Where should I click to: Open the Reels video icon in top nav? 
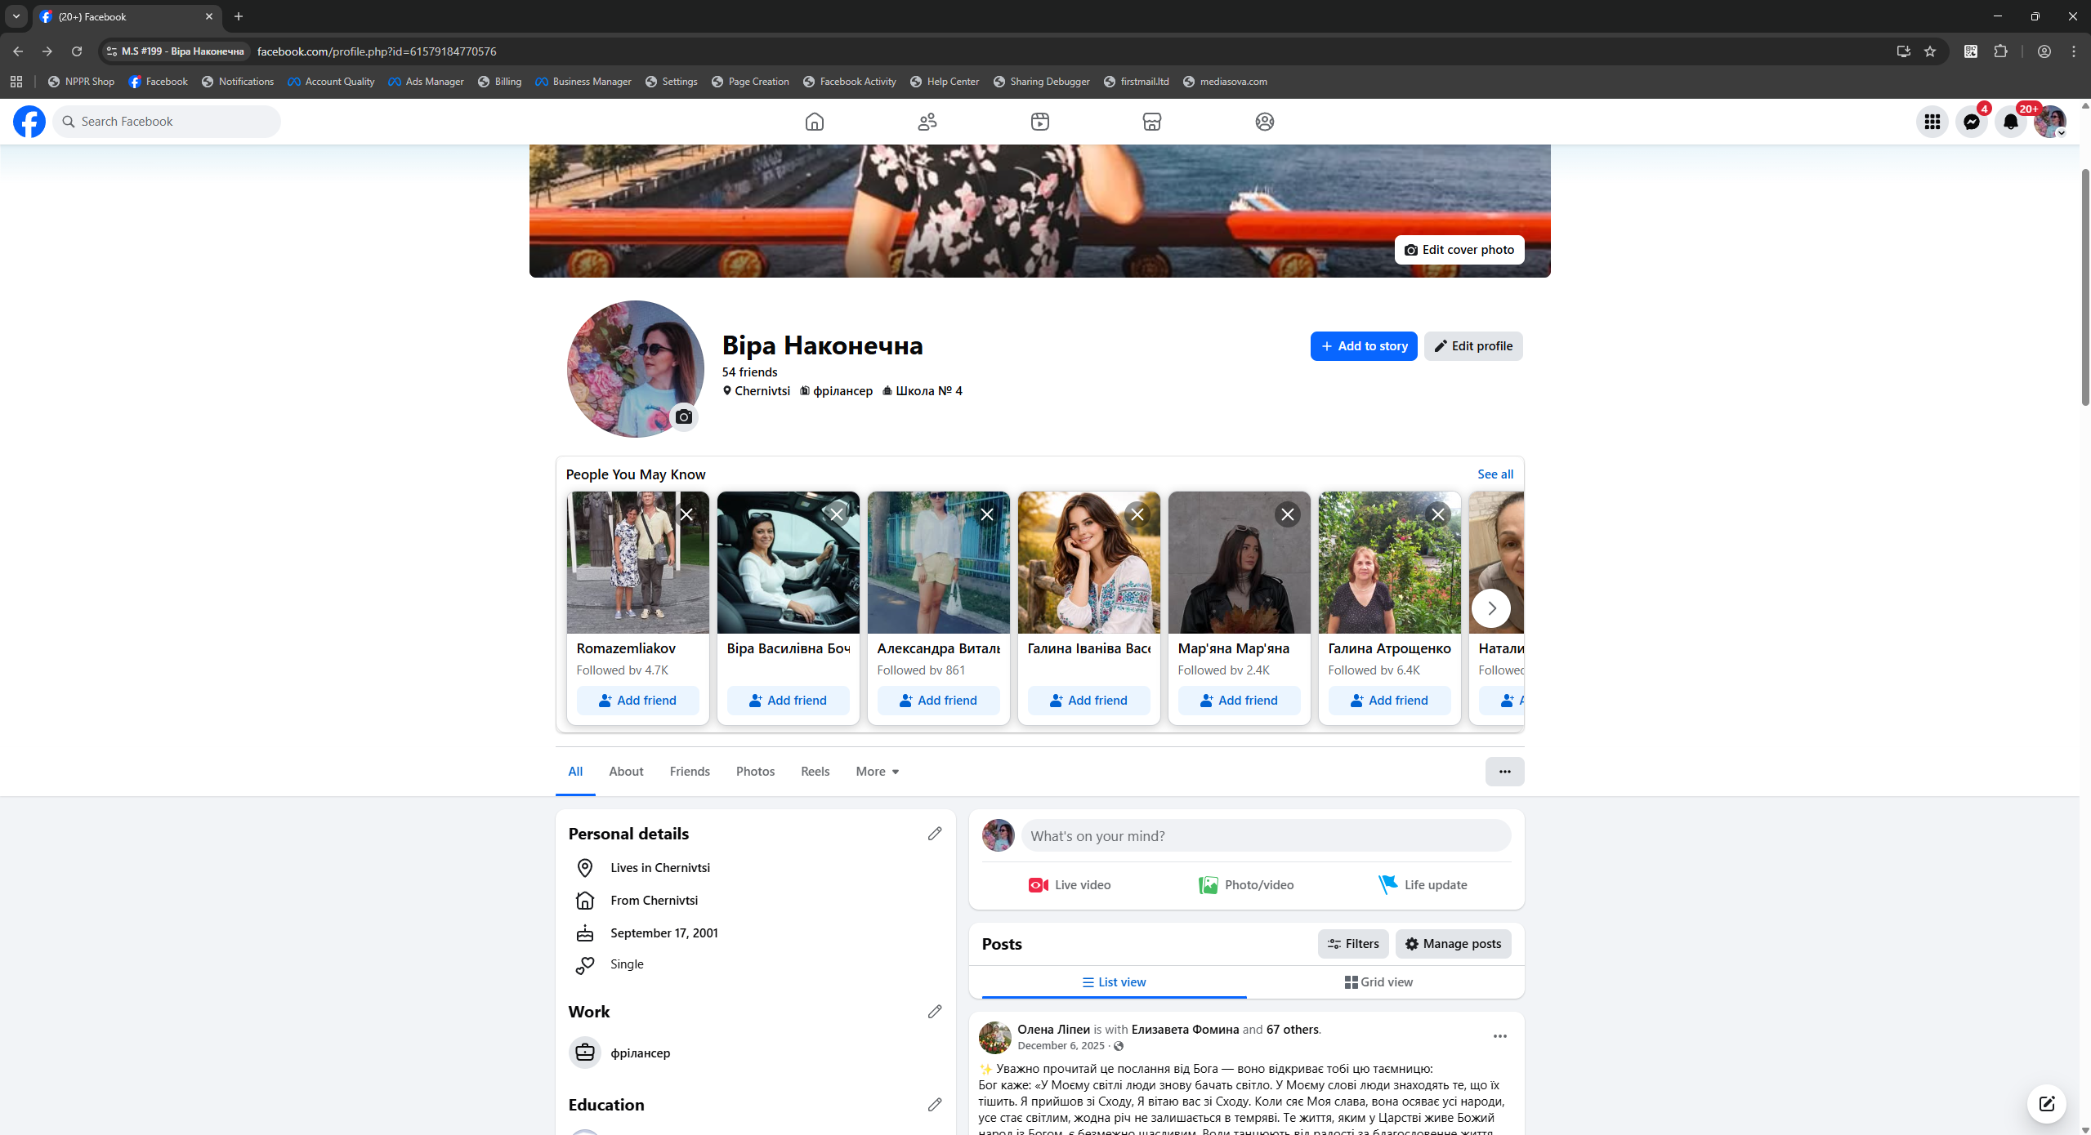click(x=1039, y=122)
